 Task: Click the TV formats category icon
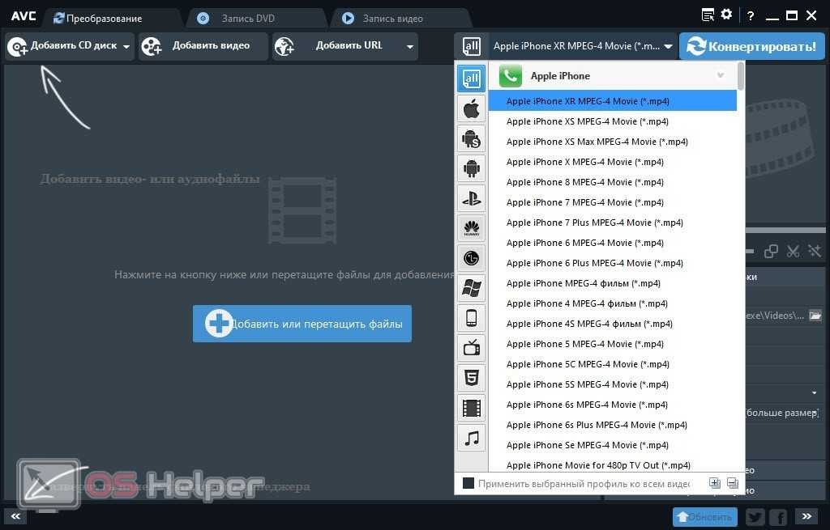pyautogui.click(x=471, y=348)
